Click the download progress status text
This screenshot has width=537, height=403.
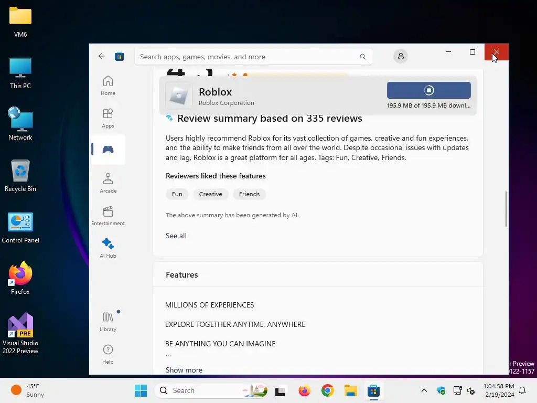(428, 105)
